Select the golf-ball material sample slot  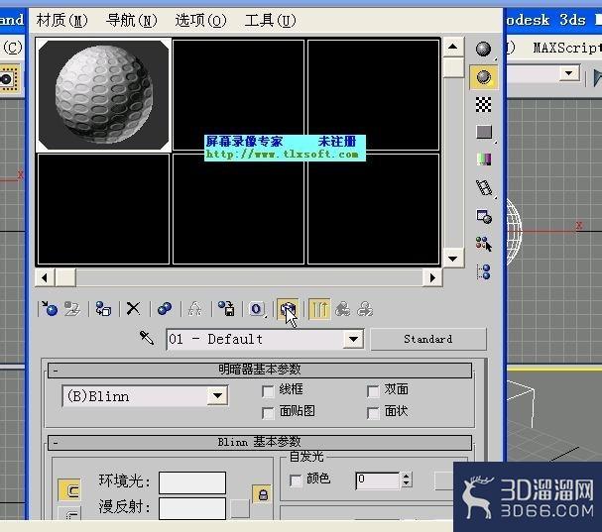[104, 95]
